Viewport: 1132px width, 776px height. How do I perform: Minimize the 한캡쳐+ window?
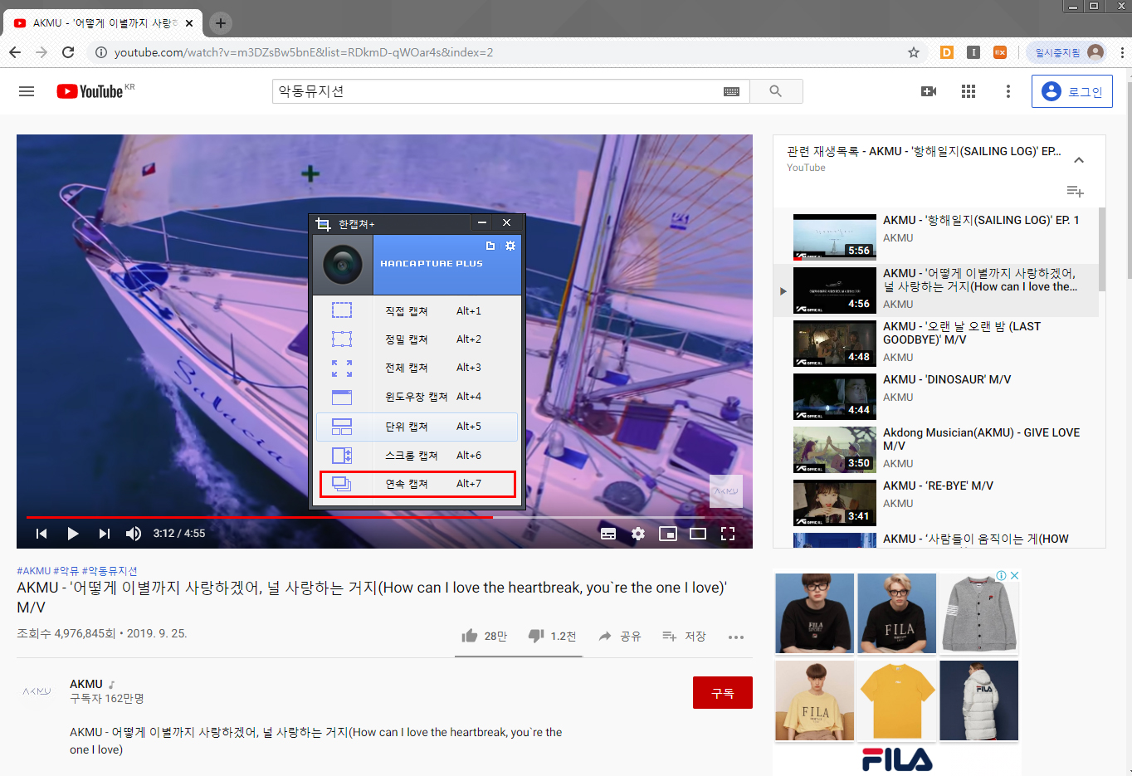[481, 222]
